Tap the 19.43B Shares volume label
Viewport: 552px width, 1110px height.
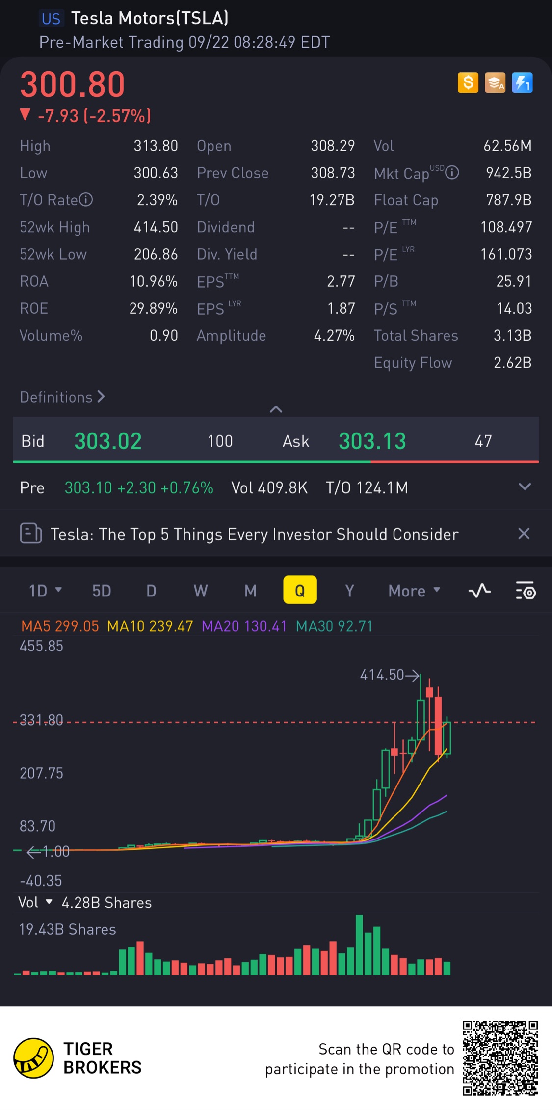coord(67,929)
